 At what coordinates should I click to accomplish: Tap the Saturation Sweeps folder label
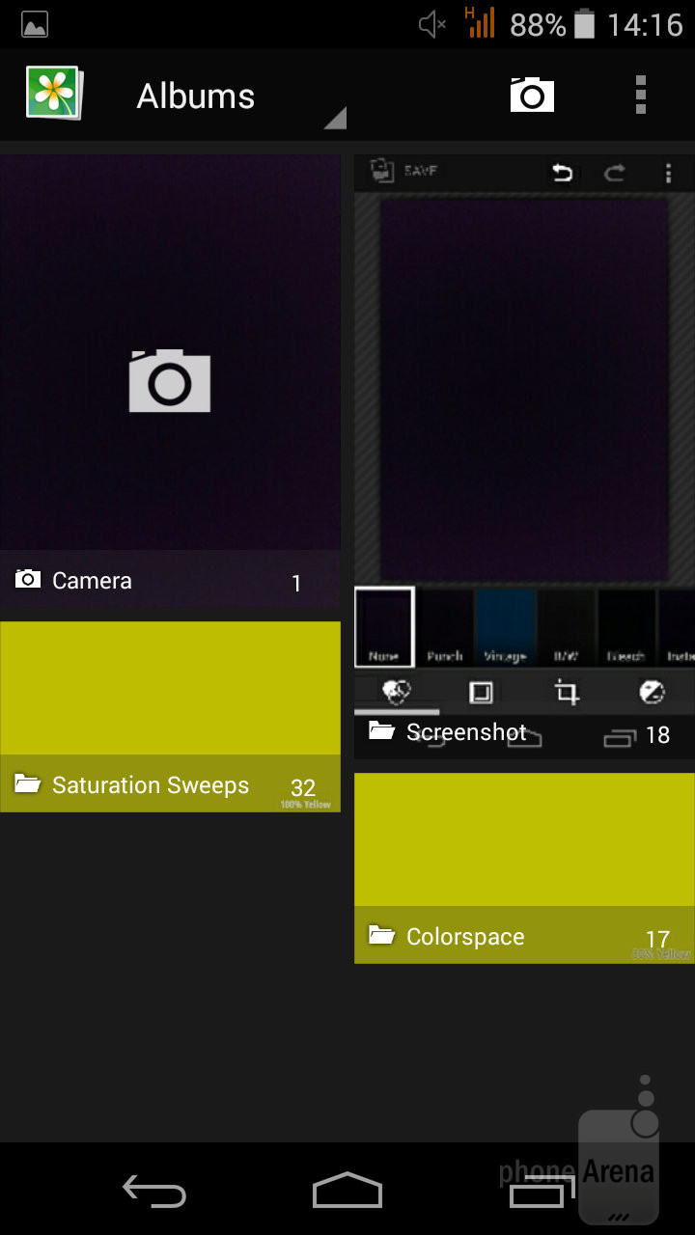tap(150, 785)
